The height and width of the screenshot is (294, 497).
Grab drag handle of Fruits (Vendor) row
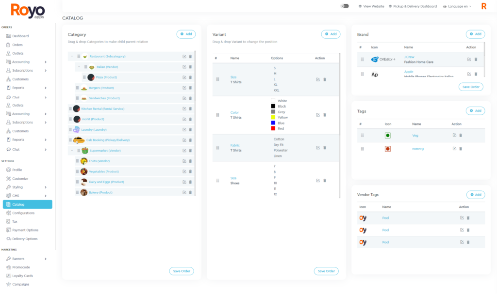[77, 161]
